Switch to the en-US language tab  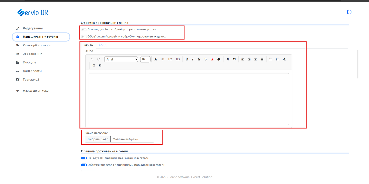tap(103, 45)
